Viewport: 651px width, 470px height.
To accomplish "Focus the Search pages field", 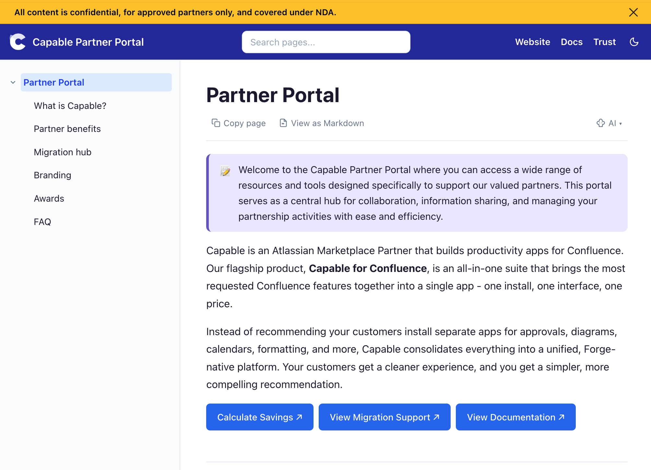I will (326, 42).
